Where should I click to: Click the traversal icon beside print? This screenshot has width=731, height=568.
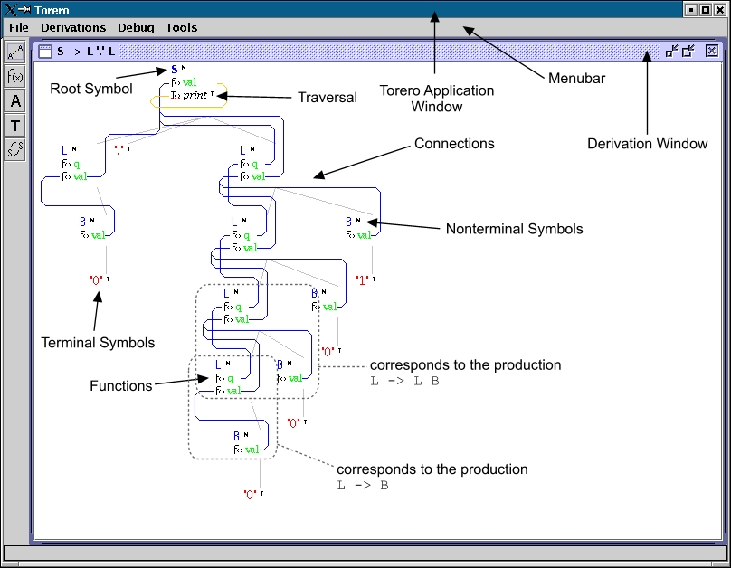pos(176,96)
